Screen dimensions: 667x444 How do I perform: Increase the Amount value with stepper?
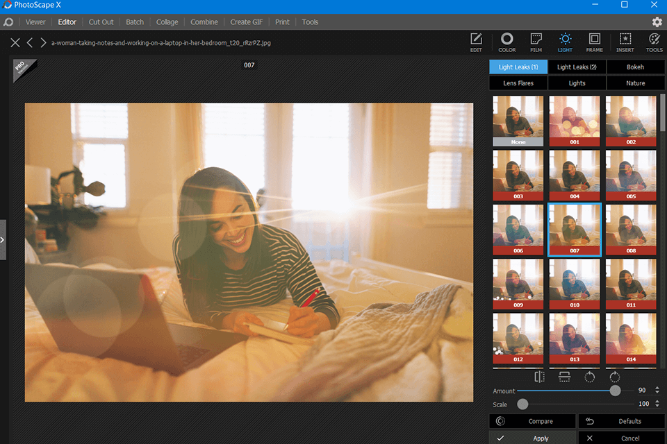coord(657,388)
